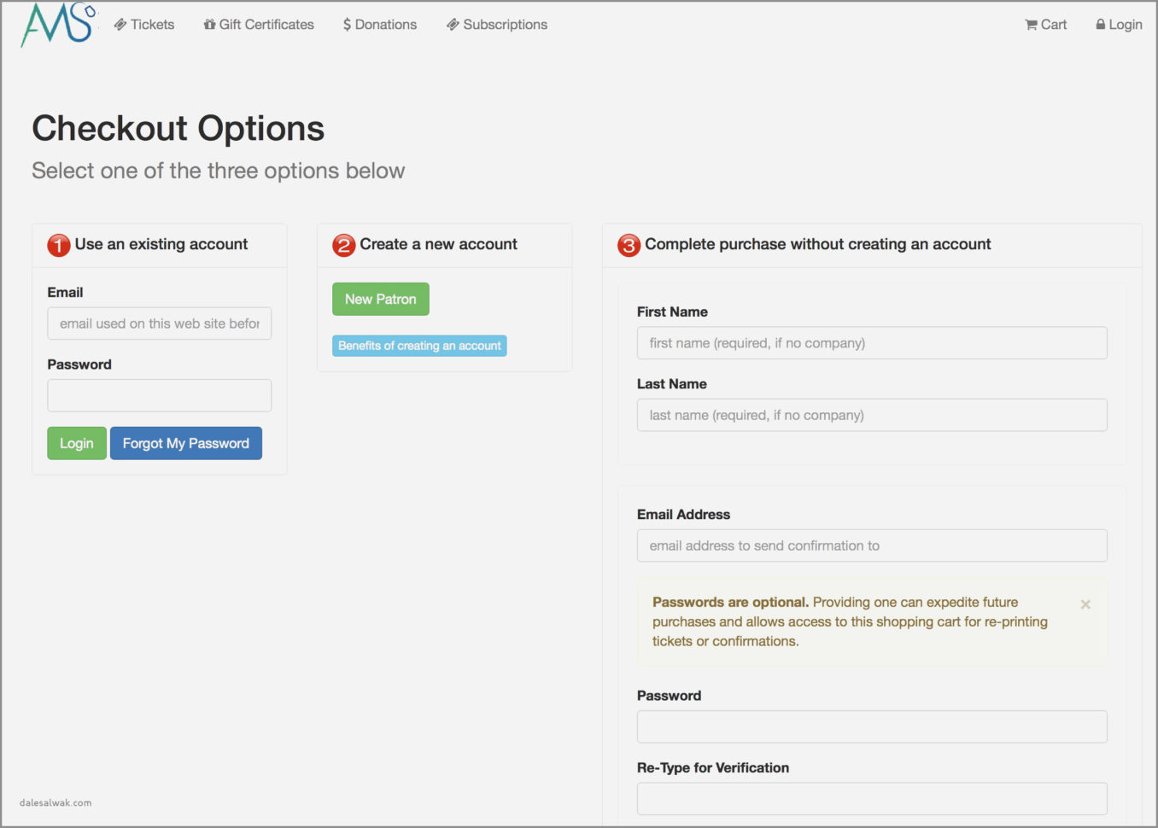Go to the Donations page
The height and width of the screenshot is (828, 1158).
380,25
